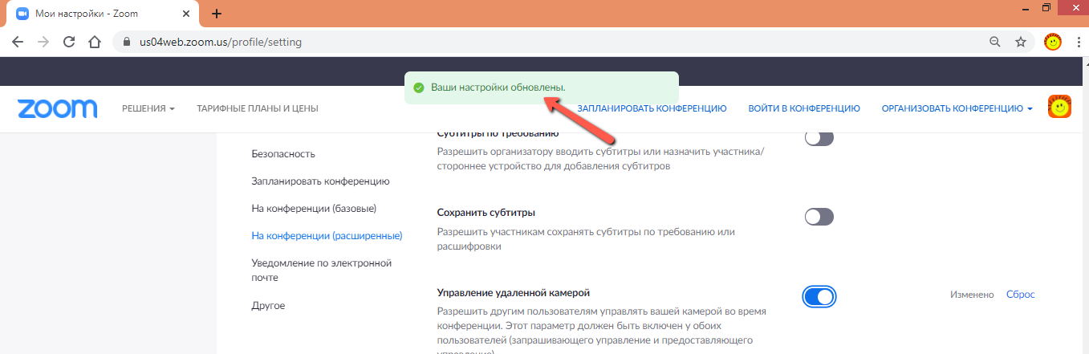Open a new browser tab with the plus button
Screen dimensions: 1089x354
click(216, 14)
